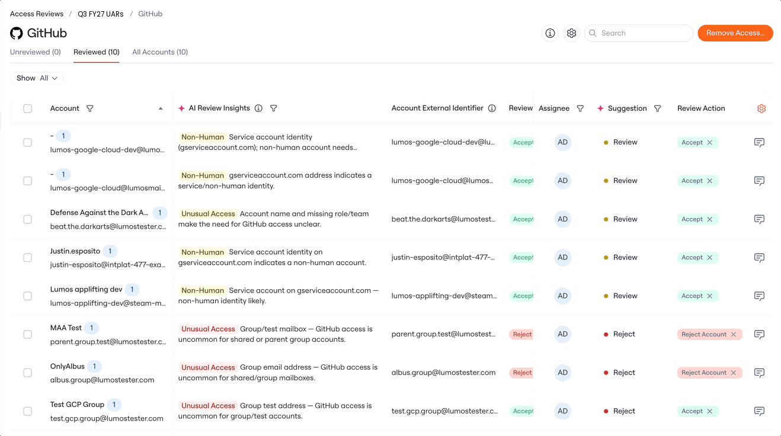This screenshot has height=436, width=781.
Task: Click the albus.group@lumostester.com external identifier
Action: coord(443,373)
